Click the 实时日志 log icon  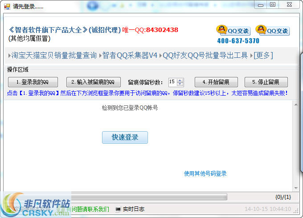(118, 209)
